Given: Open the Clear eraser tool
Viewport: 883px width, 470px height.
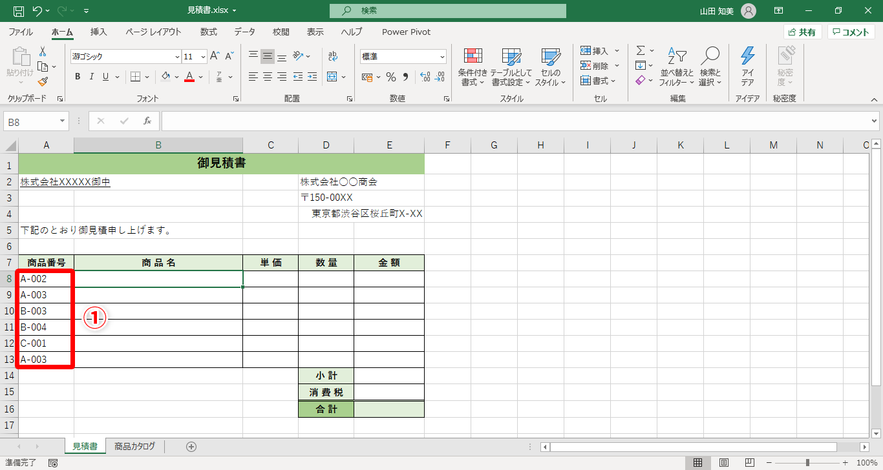Looking at the screenshot, I should point(641,80).
